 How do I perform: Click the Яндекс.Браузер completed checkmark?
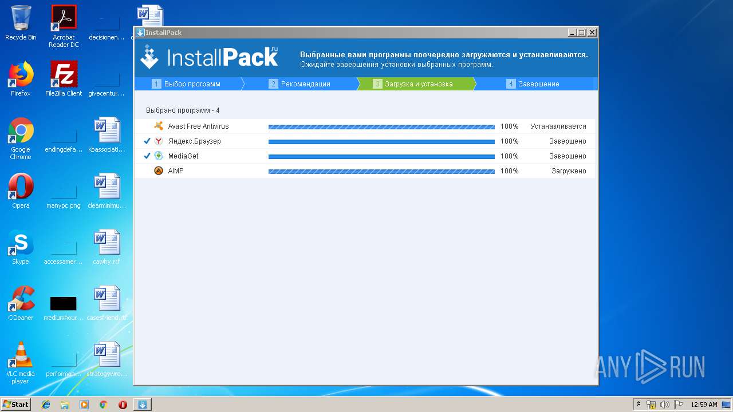click(x=147, y=141)
